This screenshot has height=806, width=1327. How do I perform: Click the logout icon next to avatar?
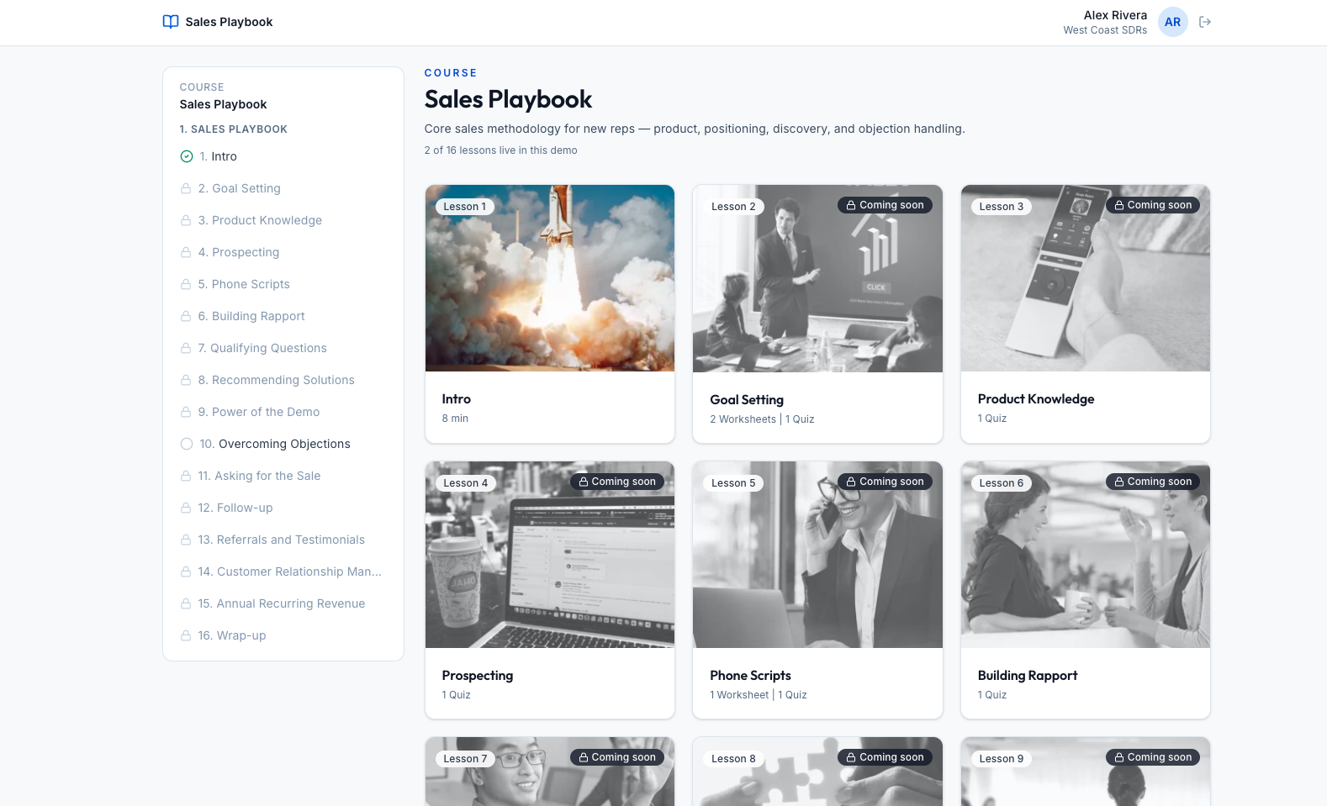1205,22
